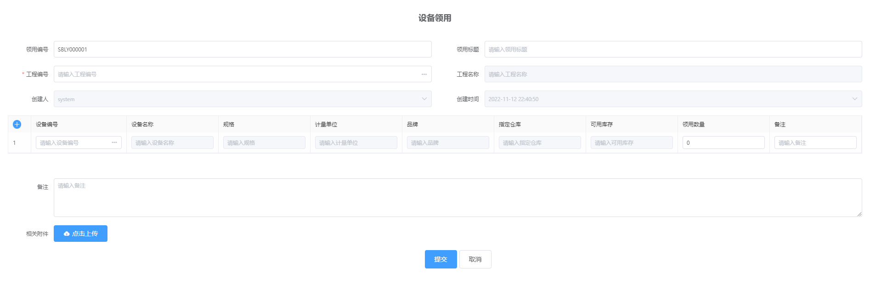
Task: Expand the 创建人 dropdown
Action: tap(424, 99)
